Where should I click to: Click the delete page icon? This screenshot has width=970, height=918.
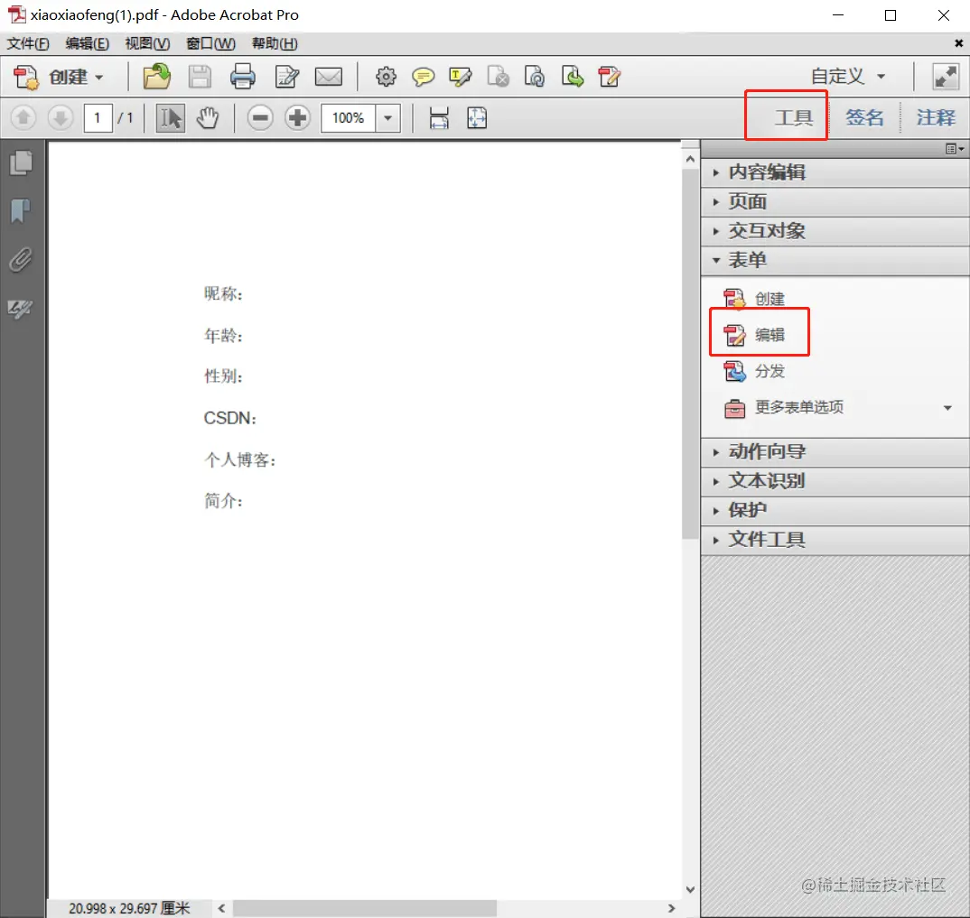click(498, 77)
